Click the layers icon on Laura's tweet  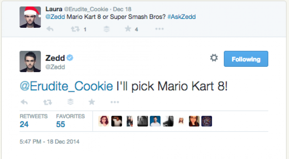tap(106, 29)
